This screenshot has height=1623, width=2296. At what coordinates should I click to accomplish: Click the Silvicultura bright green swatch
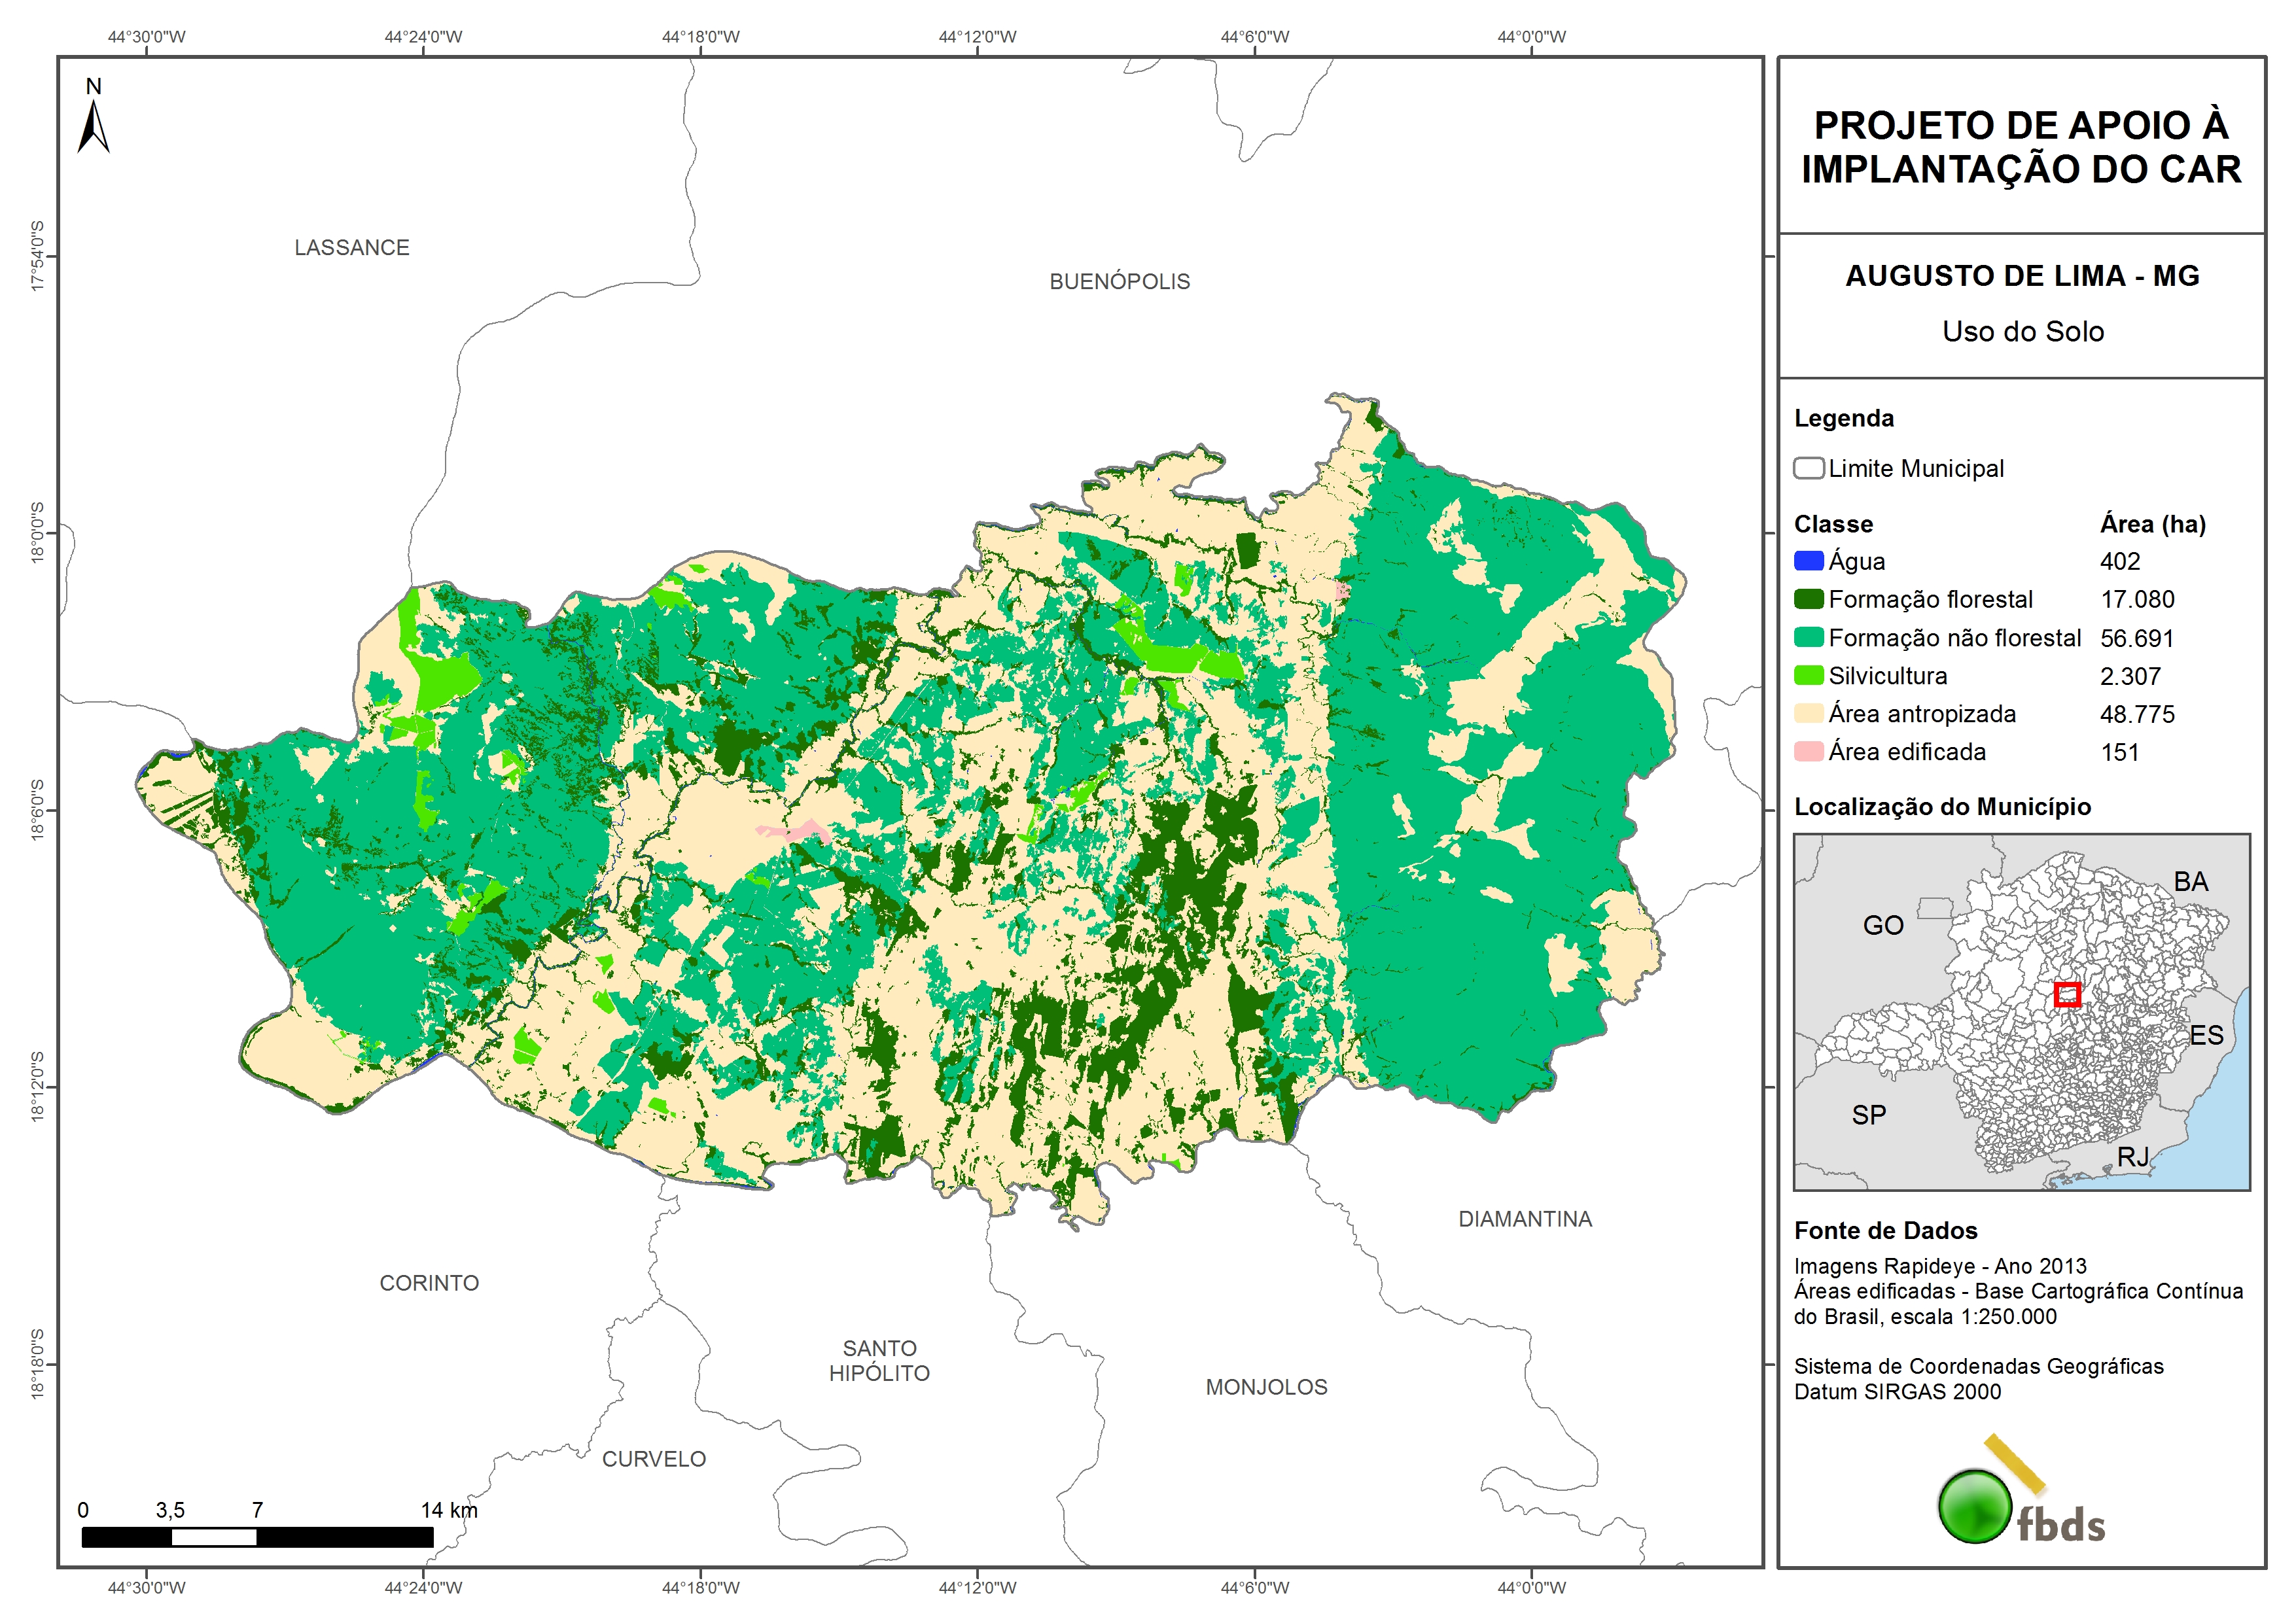pyautogui.click(x=1808, y=675)
